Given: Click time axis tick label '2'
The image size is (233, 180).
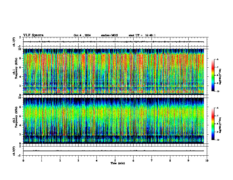Looking at the screenshot, I should (60, 161).
